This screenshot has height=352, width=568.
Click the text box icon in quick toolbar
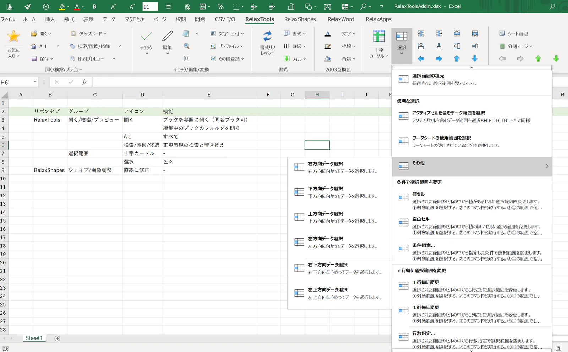pyautogui.click(x=327, y=6)
